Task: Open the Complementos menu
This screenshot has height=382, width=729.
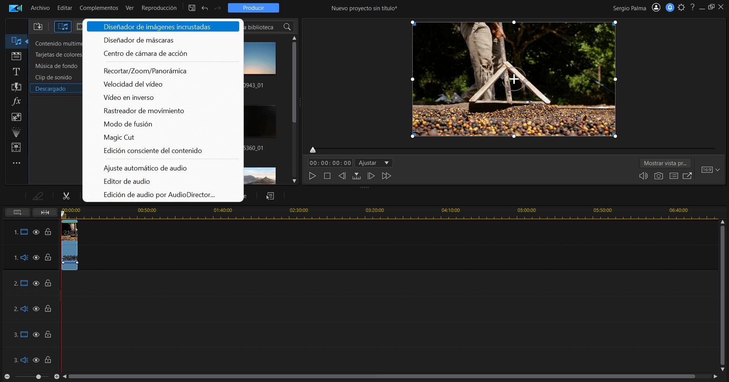Action: pyautogui.click(x=99, y=8)
